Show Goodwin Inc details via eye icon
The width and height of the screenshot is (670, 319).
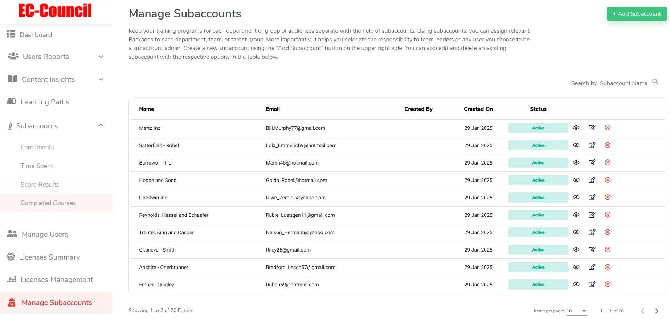click(x=576, y=197)
